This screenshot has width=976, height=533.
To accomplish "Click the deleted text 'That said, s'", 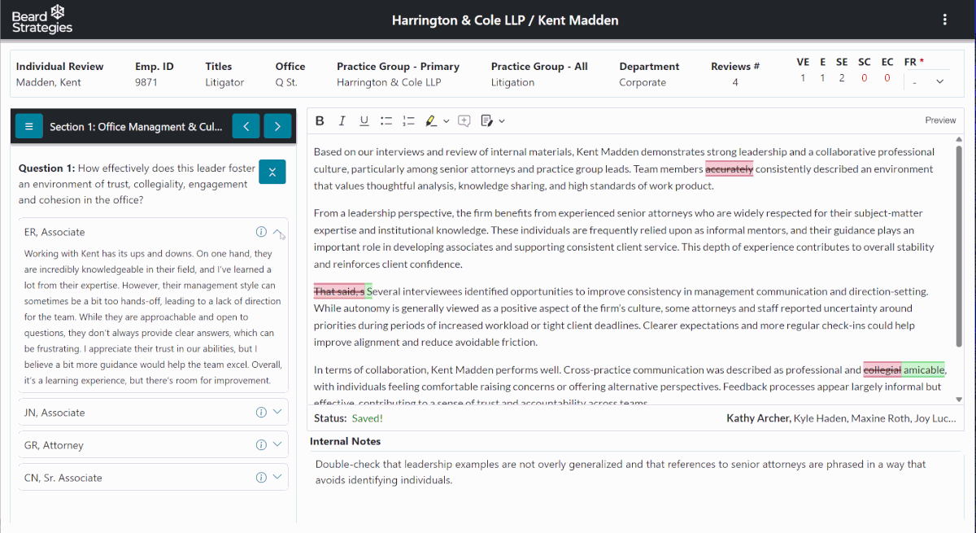I will click(340, 291).
